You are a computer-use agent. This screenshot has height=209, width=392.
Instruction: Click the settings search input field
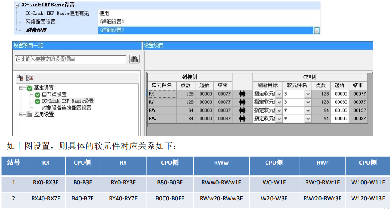tap(70, 60)
